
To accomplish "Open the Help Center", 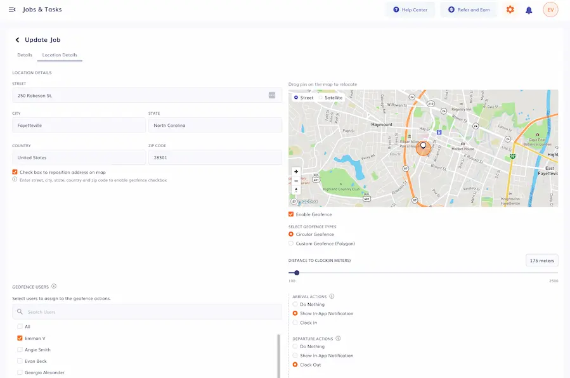I will 410,10.
